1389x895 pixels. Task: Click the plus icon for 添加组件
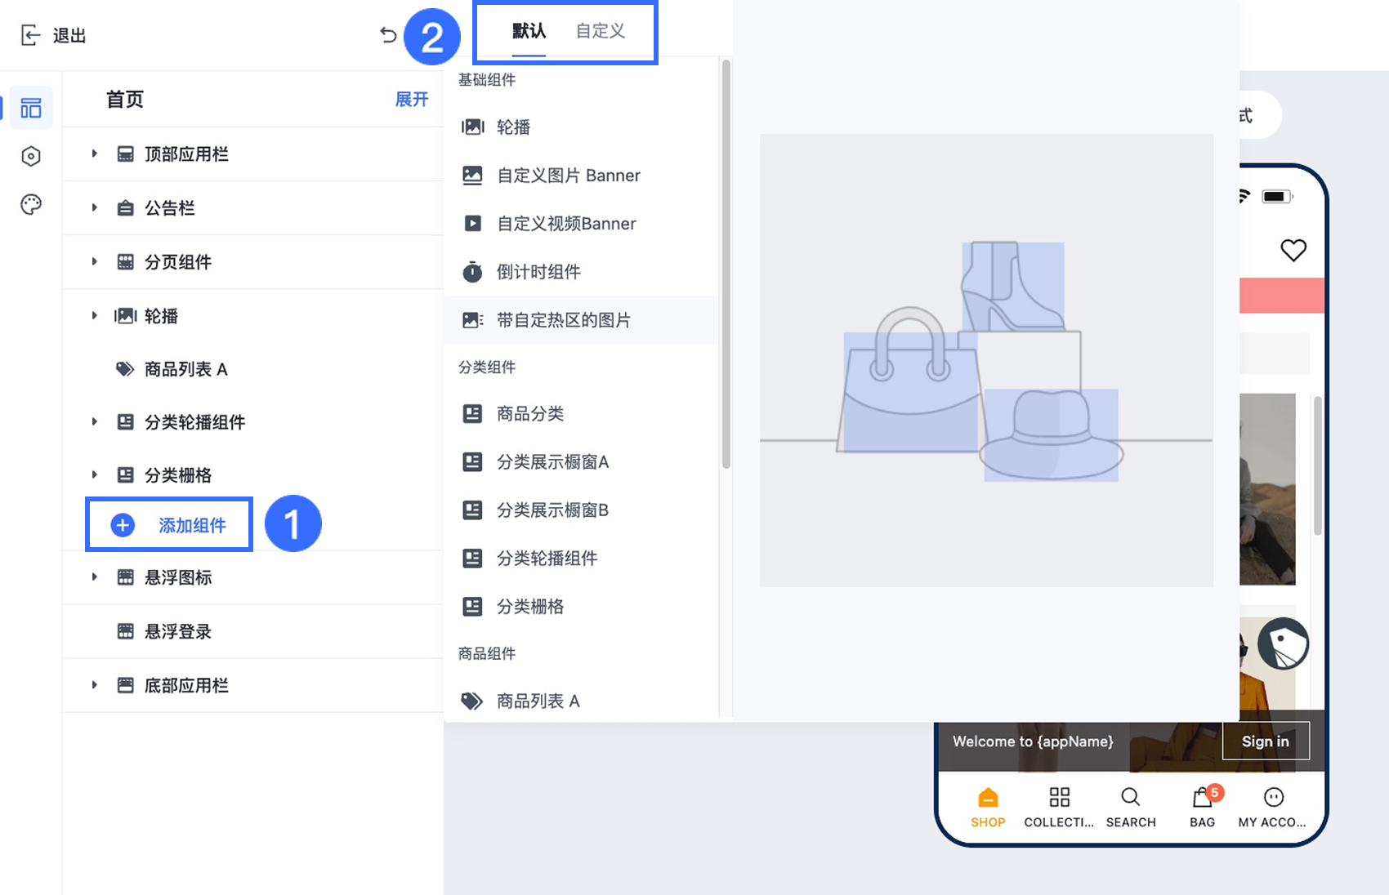click(123, 525)
